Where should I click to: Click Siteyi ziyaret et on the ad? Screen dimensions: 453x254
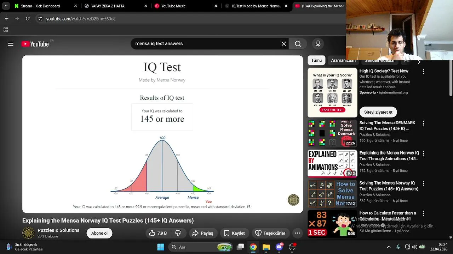(x=378, y=112)
